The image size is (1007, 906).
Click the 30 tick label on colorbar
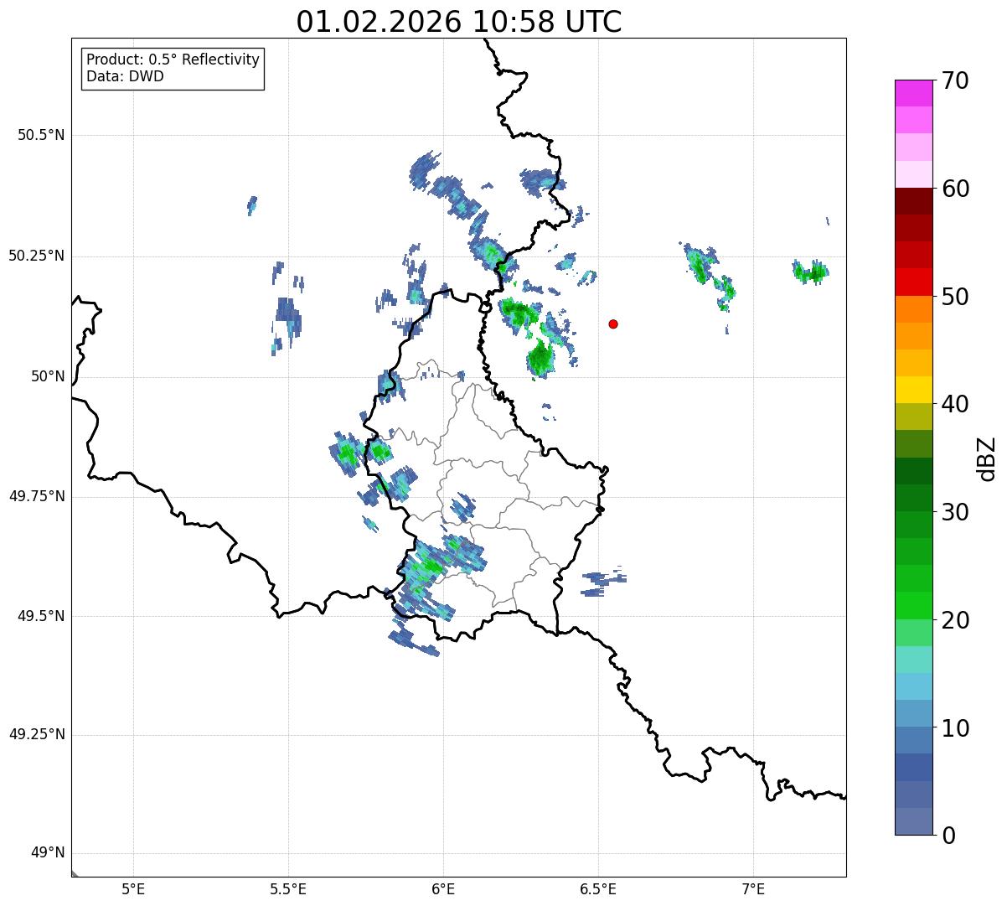[x=955, y=512]
